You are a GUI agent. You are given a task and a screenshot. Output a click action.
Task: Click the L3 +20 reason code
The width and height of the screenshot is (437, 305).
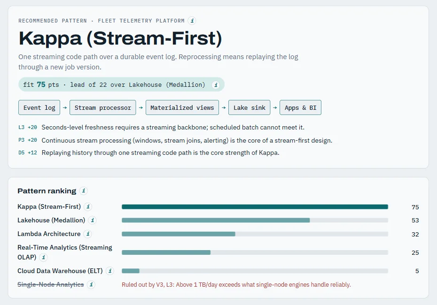coord(28,127)
